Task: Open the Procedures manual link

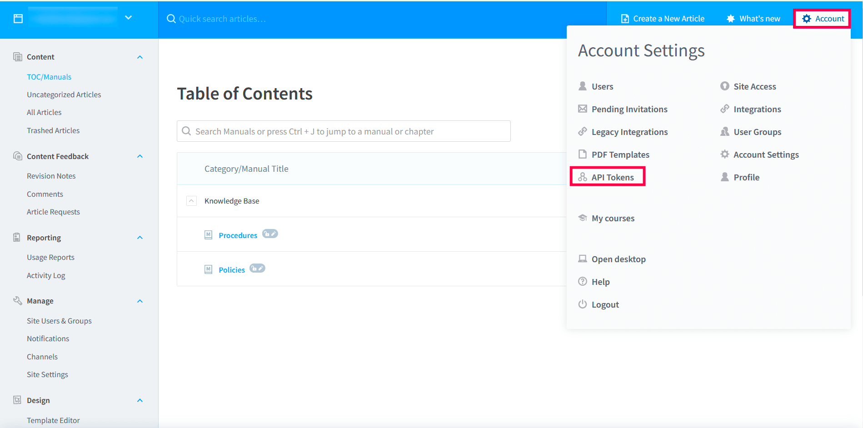Action: point(238,235)
